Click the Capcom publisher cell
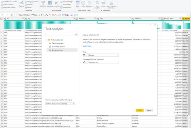 point(146,126)
